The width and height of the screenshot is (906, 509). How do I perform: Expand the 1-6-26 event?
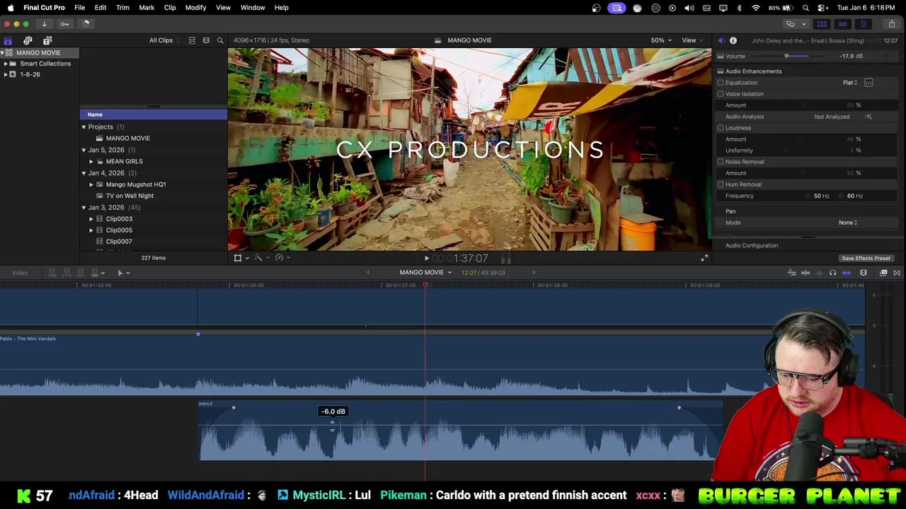click(x=6, y=74)
